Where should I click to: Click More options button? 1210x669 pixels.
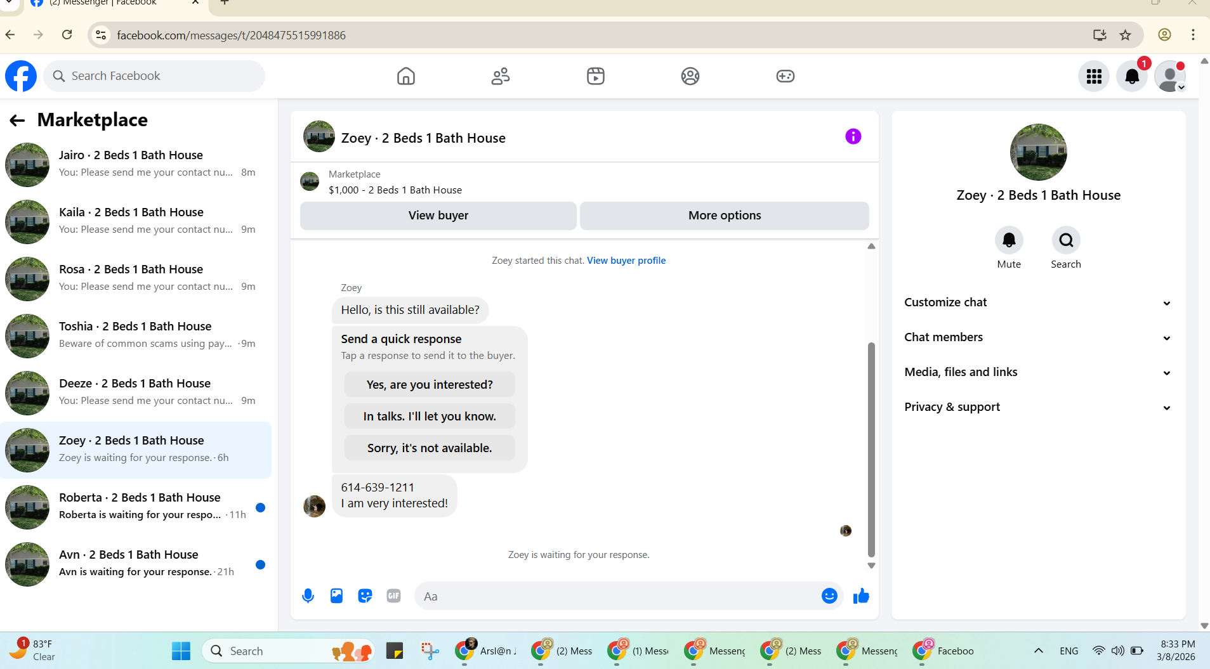pos(725,216)
